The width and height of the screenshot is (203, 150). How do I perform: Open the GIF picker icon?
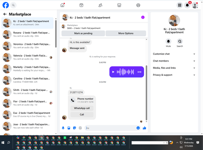coord(80,128)
